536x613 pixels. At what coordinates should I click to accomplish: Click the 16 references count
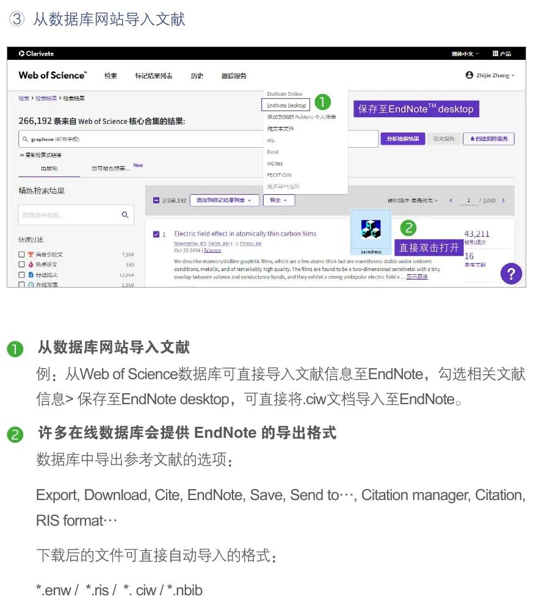click(469, 256)
